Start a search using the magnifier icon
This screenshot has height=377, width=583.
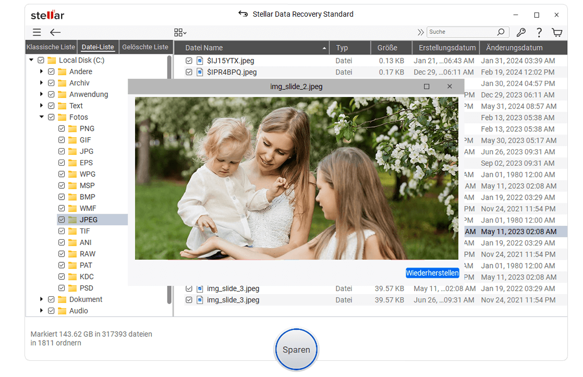coord(501,32)
